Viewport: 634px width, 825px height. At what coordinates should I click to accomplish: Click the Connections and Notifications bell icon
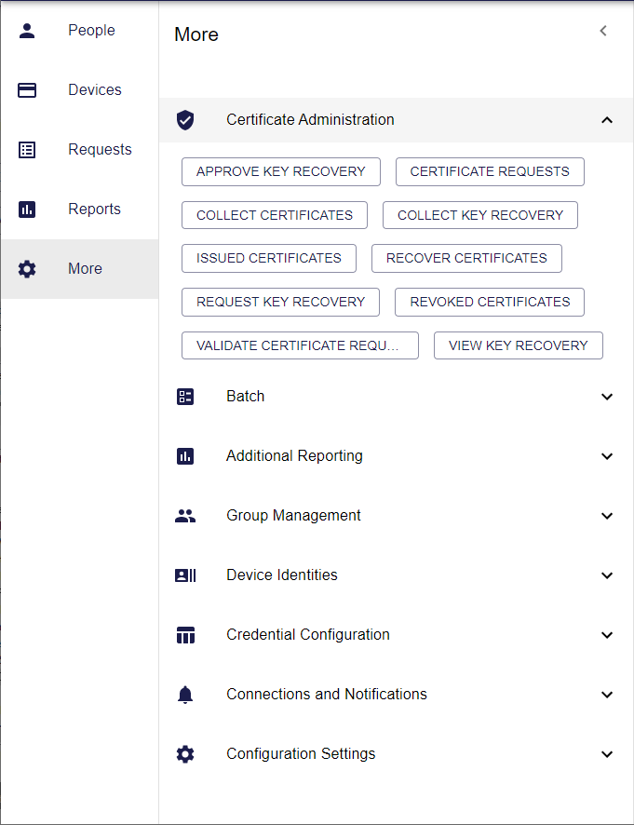tap(185, 695)
